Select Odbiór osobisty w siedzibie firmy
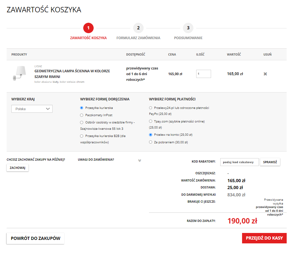The height and width of the screenshot is (256, 293). coord(81,122)
